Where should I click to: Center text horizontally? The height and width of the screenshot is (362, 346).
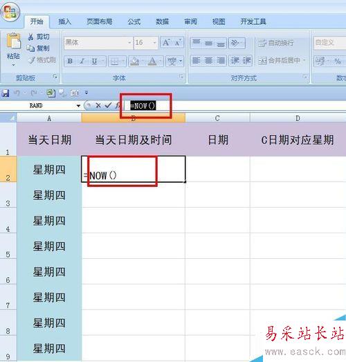pyautogui.click(x=208, y=60)
